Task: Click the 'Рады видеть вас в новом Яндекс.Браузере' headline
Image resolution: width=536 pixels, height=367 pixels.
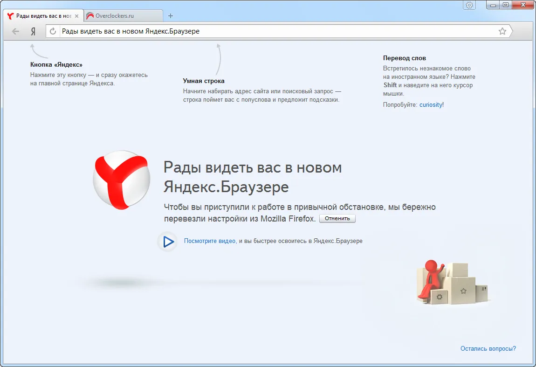Action: point(253,177)
